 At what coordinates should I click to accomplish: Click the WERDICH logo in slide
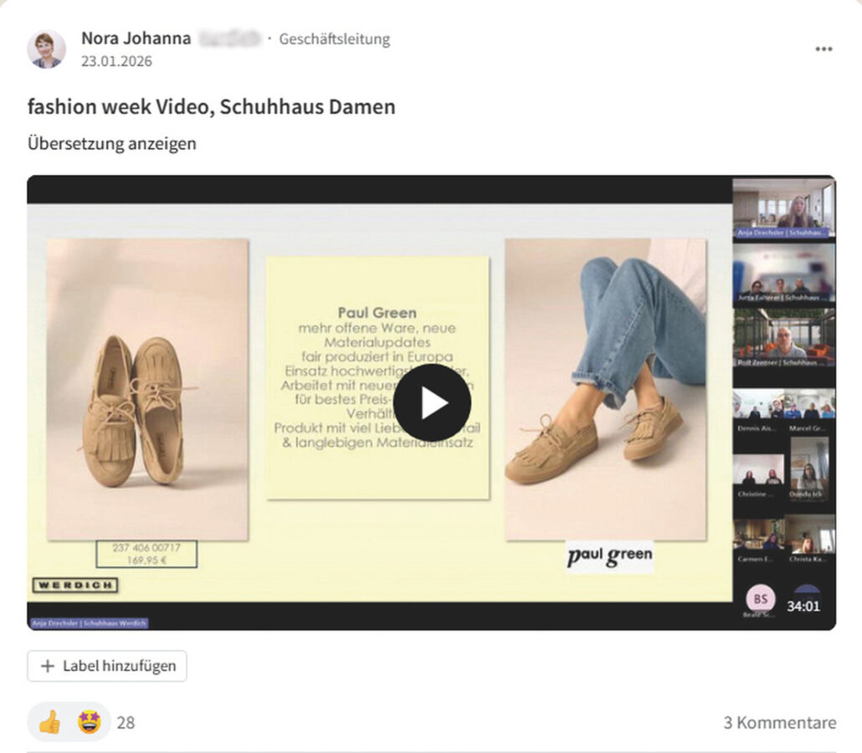pos(75,586)
